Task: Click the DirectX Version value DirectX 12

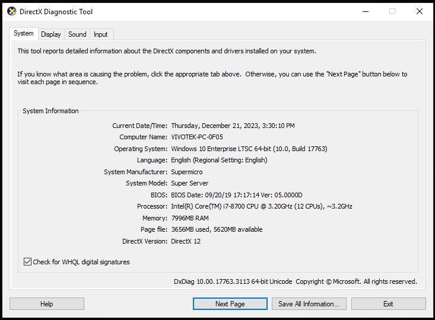Action: [186, 241]
